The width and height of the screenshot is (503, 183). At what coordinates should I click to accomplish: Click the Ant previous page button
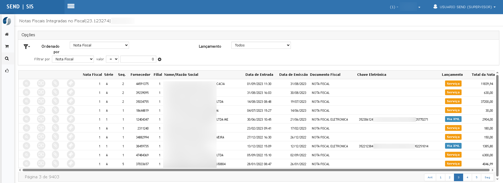[x=430, y=177]
